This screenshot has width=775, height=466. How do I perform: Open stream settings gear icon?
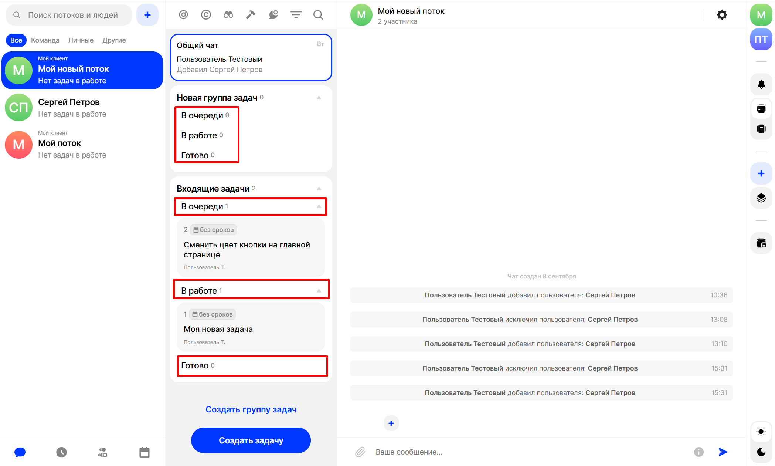coord(722,15)
